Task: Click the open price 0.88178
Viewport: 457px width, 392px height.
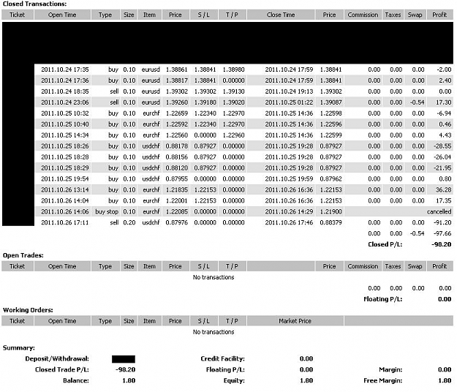Action: pos(177,146)
